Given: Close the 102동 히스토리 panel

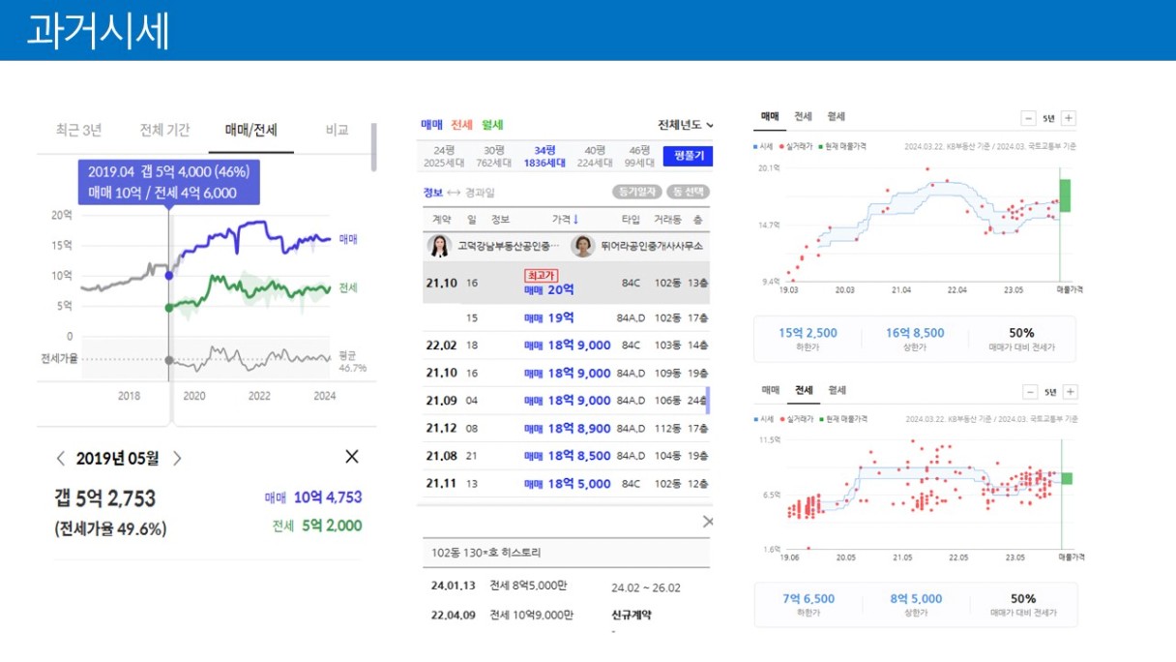Looking at the screenshot, I should point(707,522).
